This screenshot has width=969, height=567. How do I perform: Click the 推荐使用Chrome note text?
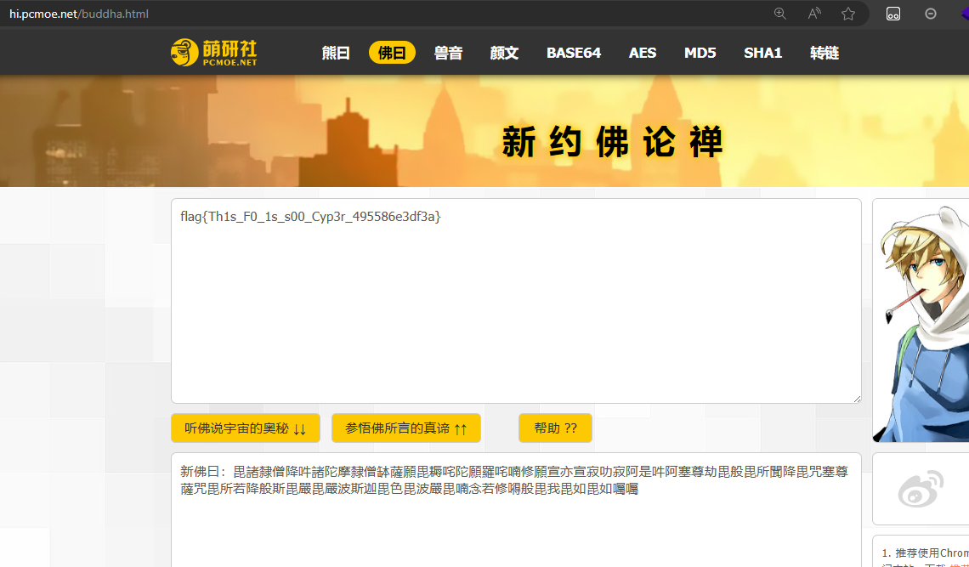925,553
